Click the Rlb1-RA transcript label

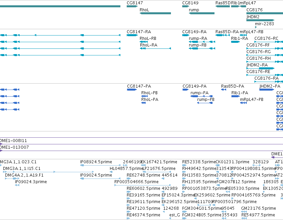(239, 38)
